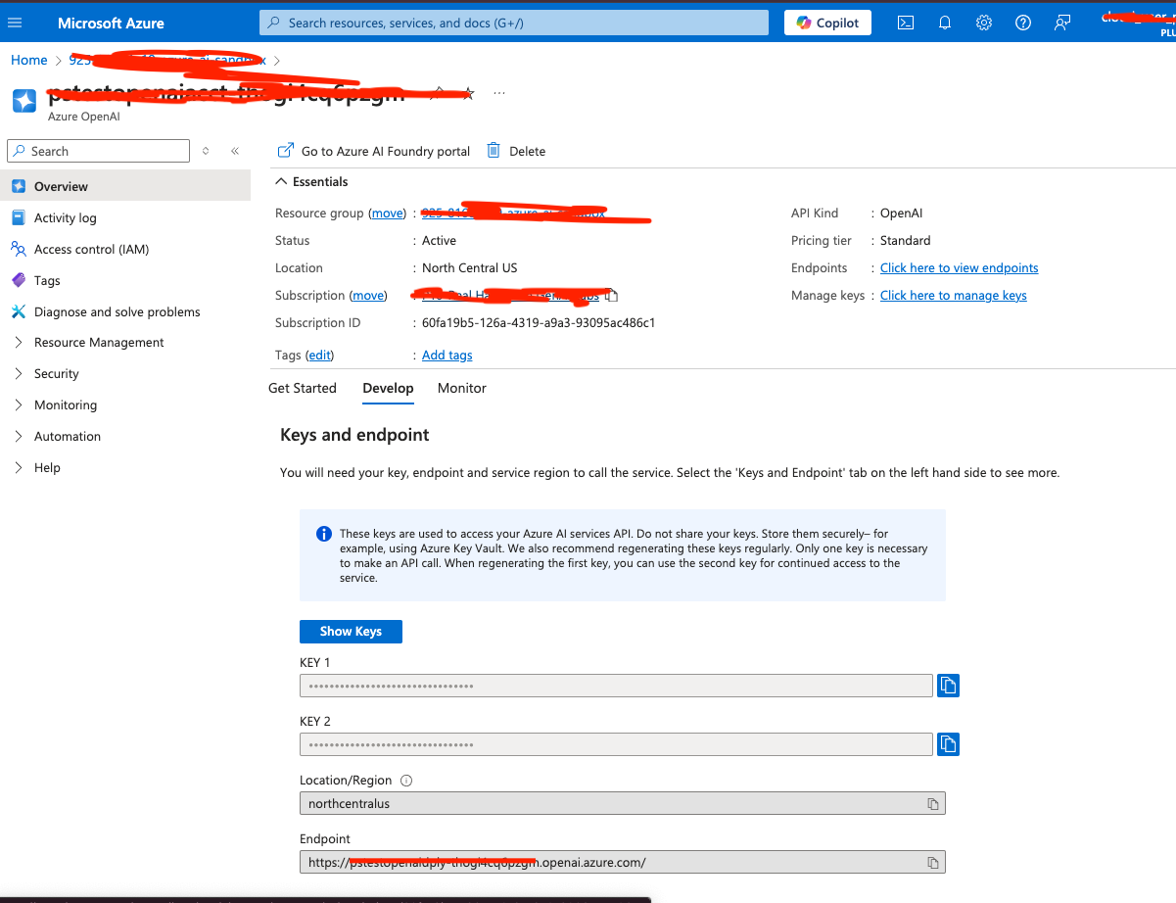Copy KEY 2 to clipboard
Image resolution: width=1176 pixels, height=903 pixels.
pyautogui.click(x=947, y=744)
